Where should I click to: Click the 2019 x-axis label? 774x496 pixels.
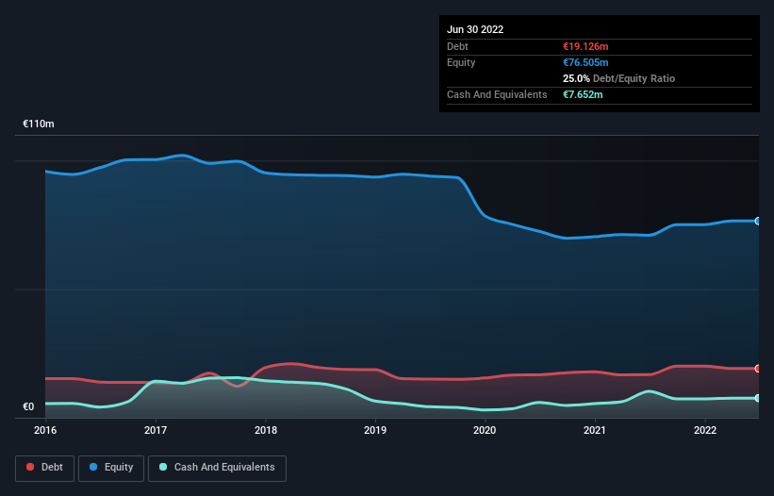[x=375, y=430]
